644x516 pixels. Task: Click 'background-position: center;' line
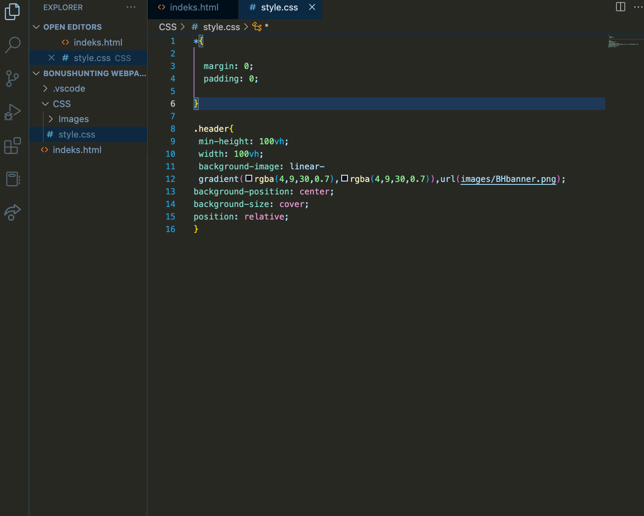[x=263, y=192]
